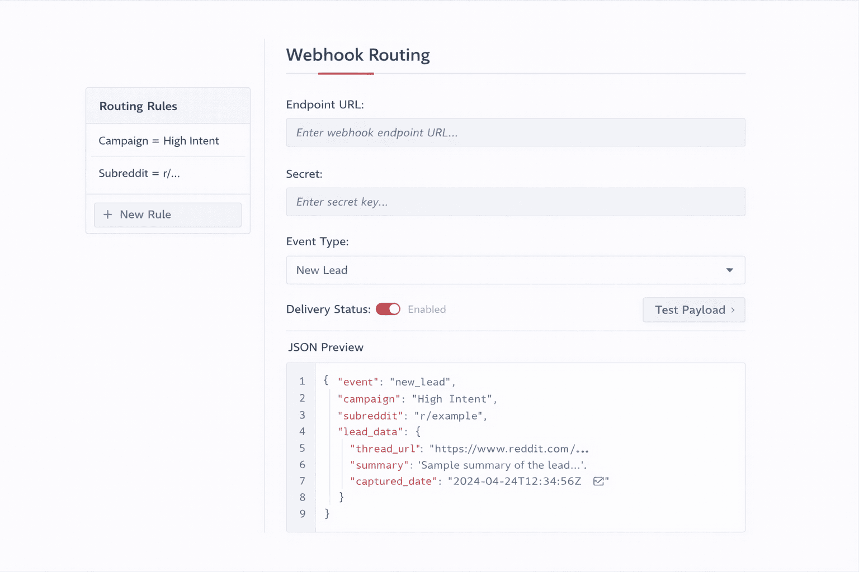859x572 pixels.
Task: Click the Secret key input field
Action: tap(515, 202)
